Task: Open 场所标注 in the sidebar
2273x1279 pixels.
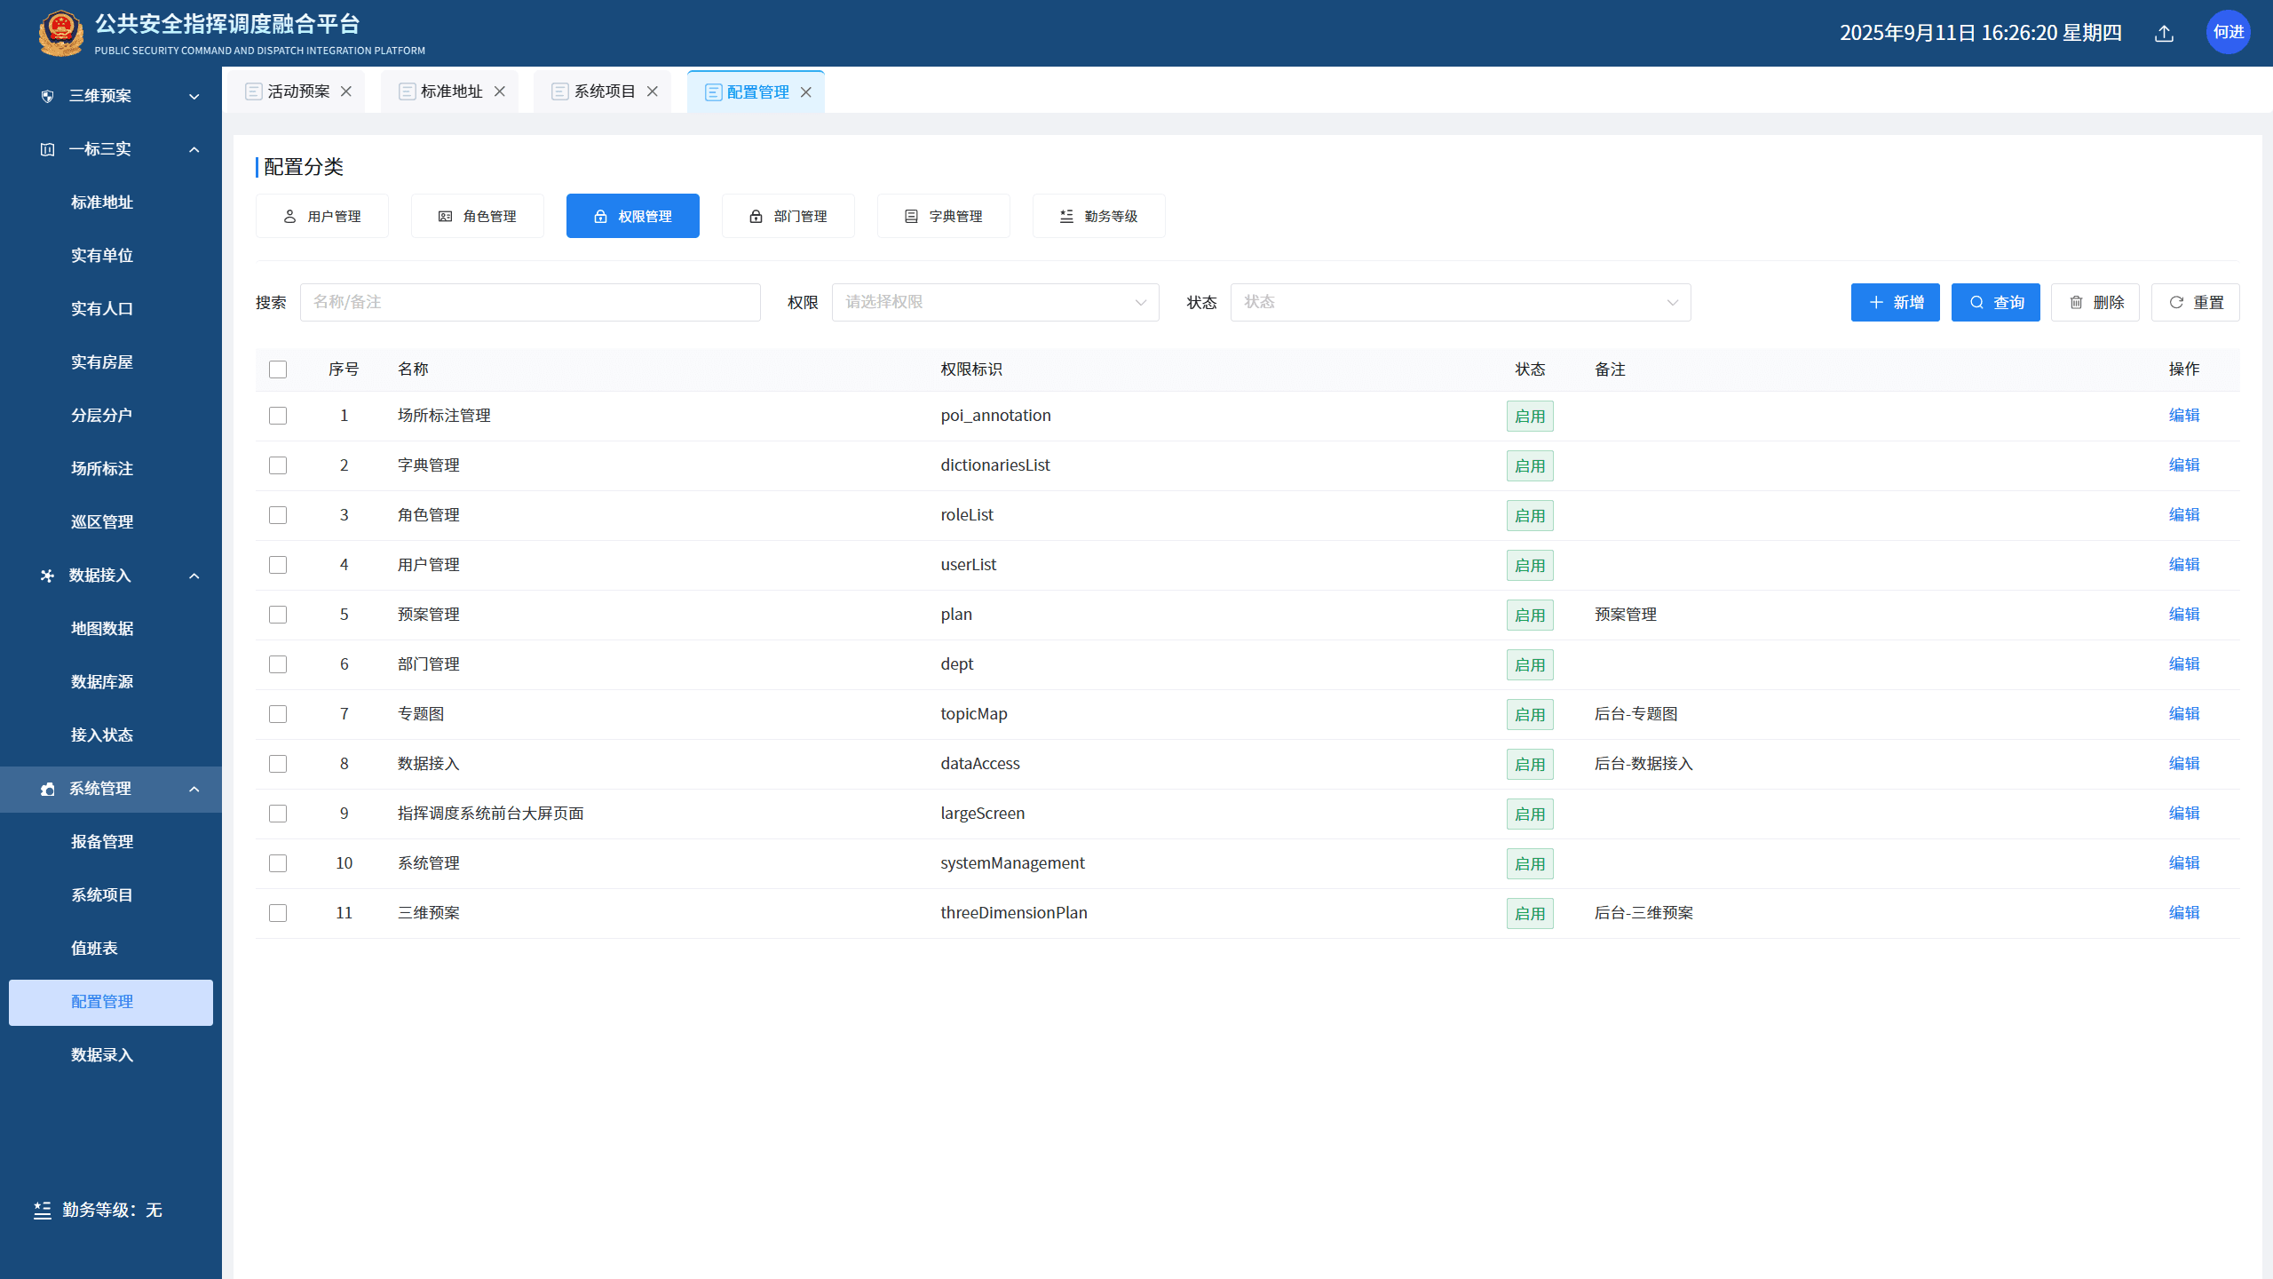Action: (x=102, y=469)
